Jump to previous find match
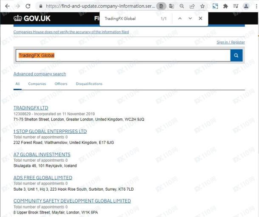Screen dimensions: 259x217 (x=180, y=19)
